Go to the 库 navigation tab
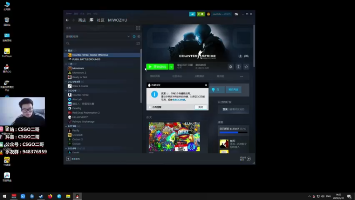This screenshot has height=200, width=355. [x=91, y=20]
